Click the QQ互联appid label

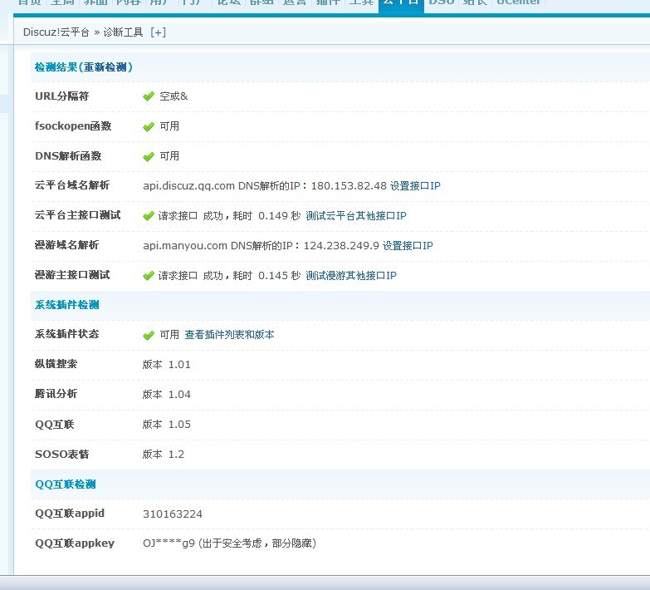70,514
